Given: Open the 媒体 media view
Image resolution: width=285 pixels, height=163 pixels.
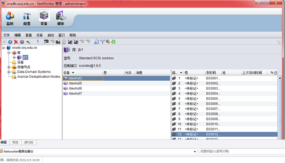Looking at the screenshot, I should pos(61,18).
